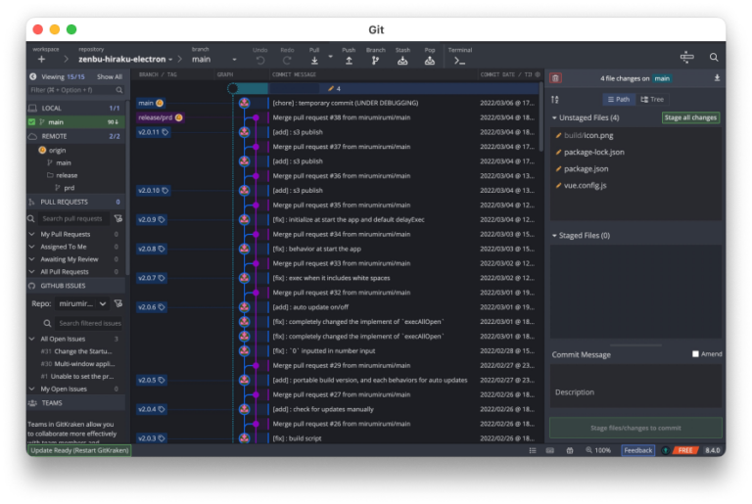The height and width of the screenshot is (504, 752).
Task: Collapse the Staged Files section
Action: 554,236
